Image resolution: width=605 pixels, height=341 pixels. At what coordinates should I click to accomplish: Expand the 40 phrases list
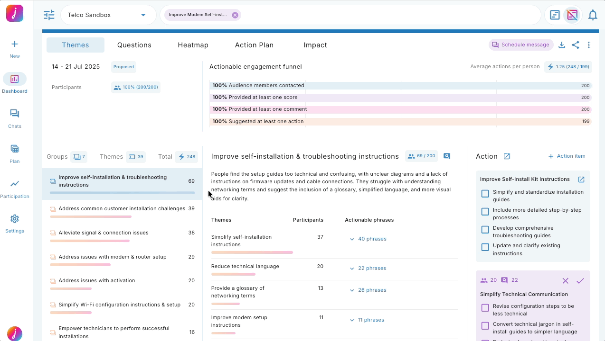[x=368, y=239]
